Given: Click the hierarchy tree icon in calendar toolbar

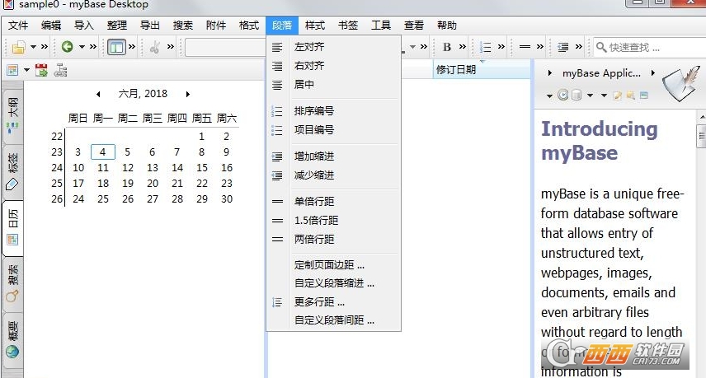Looking at the screenshot, I should (x=60, y=70).
